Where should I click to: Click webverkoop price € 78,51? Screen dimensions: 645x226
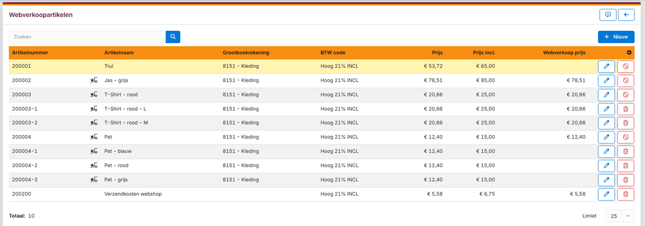coord(576,80)
